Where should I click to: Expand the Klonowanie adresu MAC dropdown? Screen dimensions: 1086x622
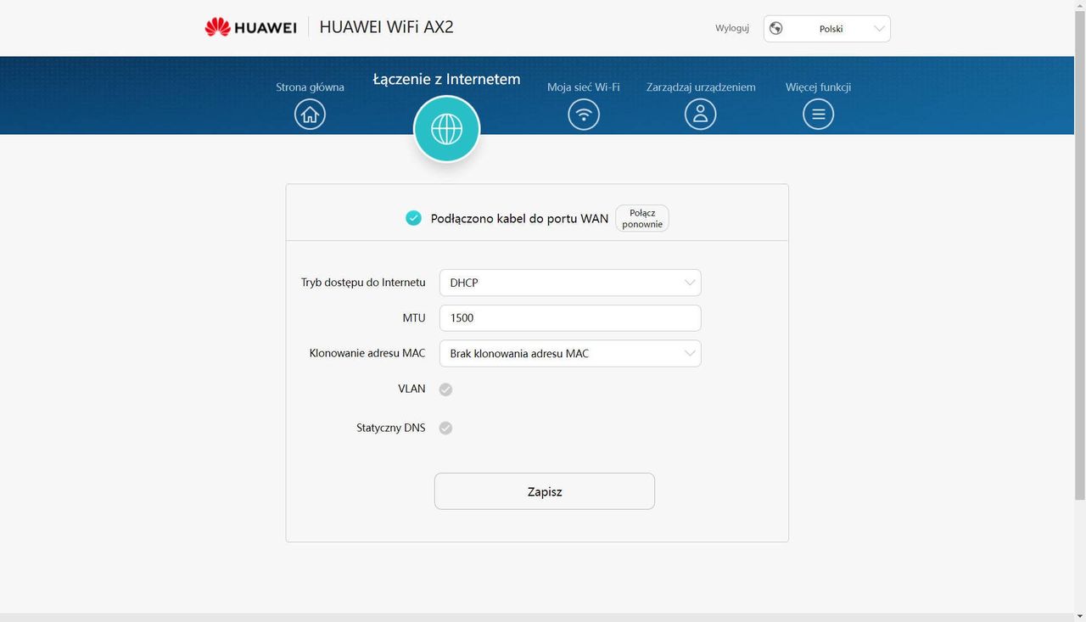[x=570, y=353]
